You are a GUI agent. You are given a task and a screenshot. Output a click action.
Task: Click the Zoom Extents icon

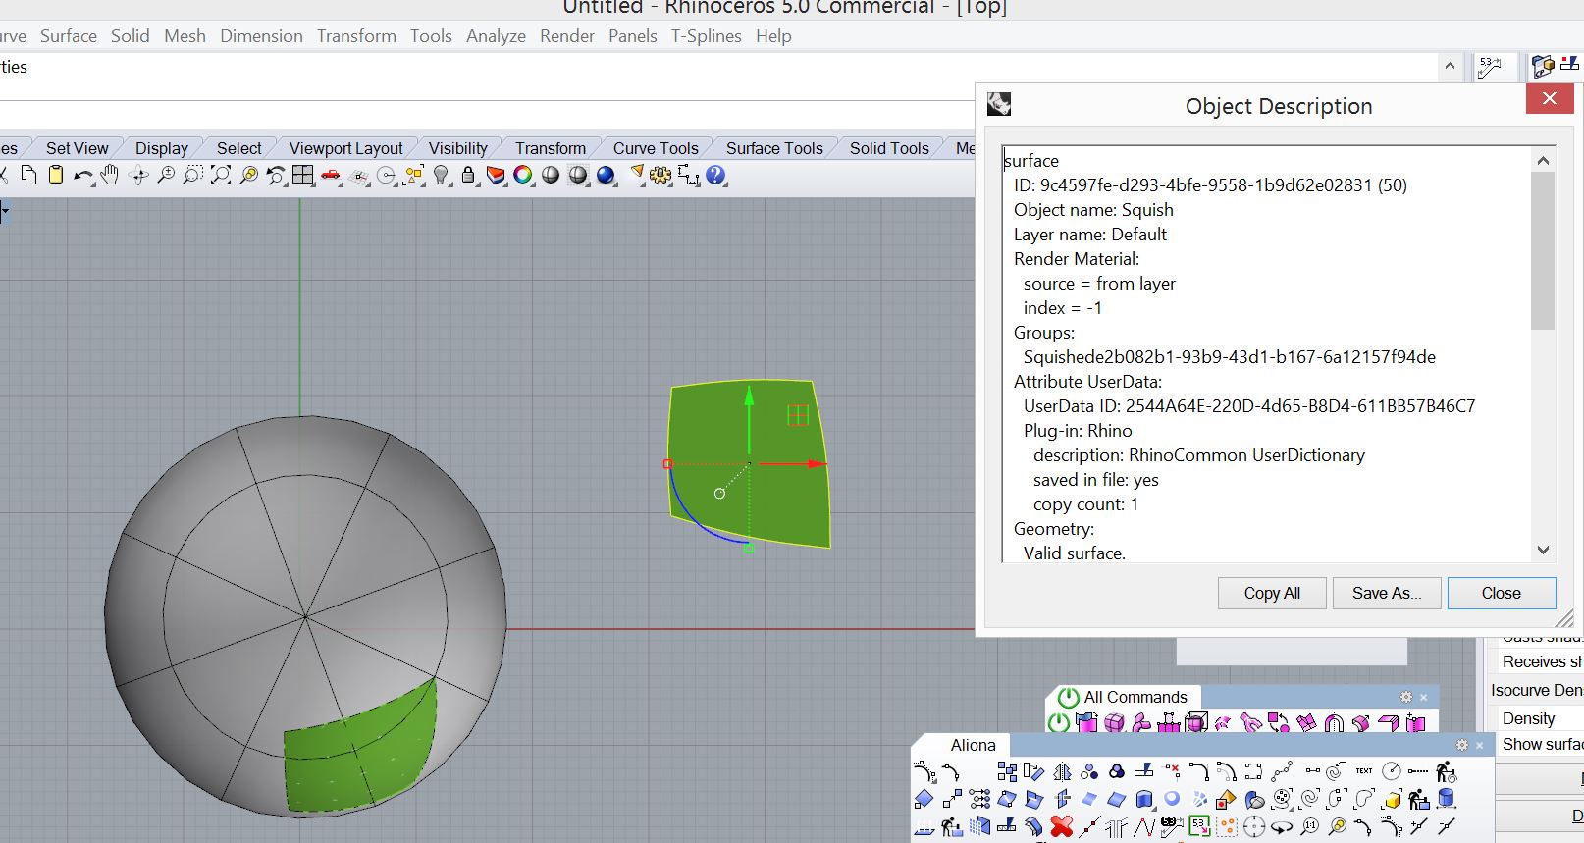pos(221,176)
